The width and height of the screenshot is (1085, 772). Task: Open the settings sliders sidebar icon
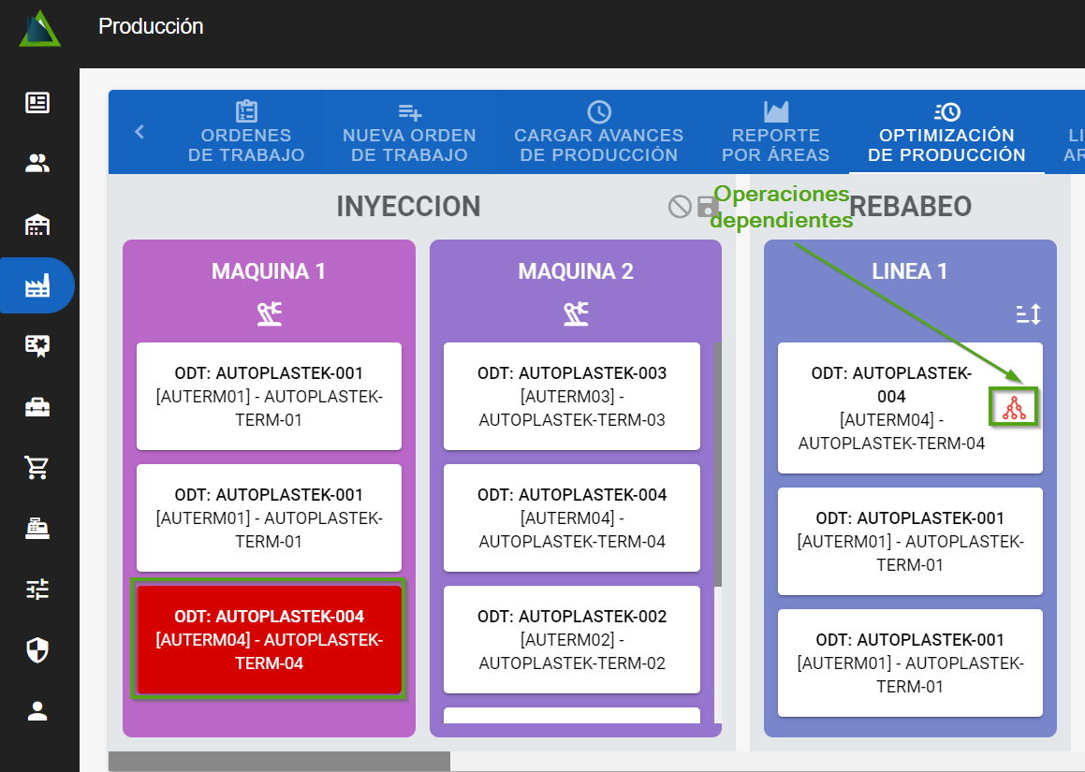click(x=37, y=590)
